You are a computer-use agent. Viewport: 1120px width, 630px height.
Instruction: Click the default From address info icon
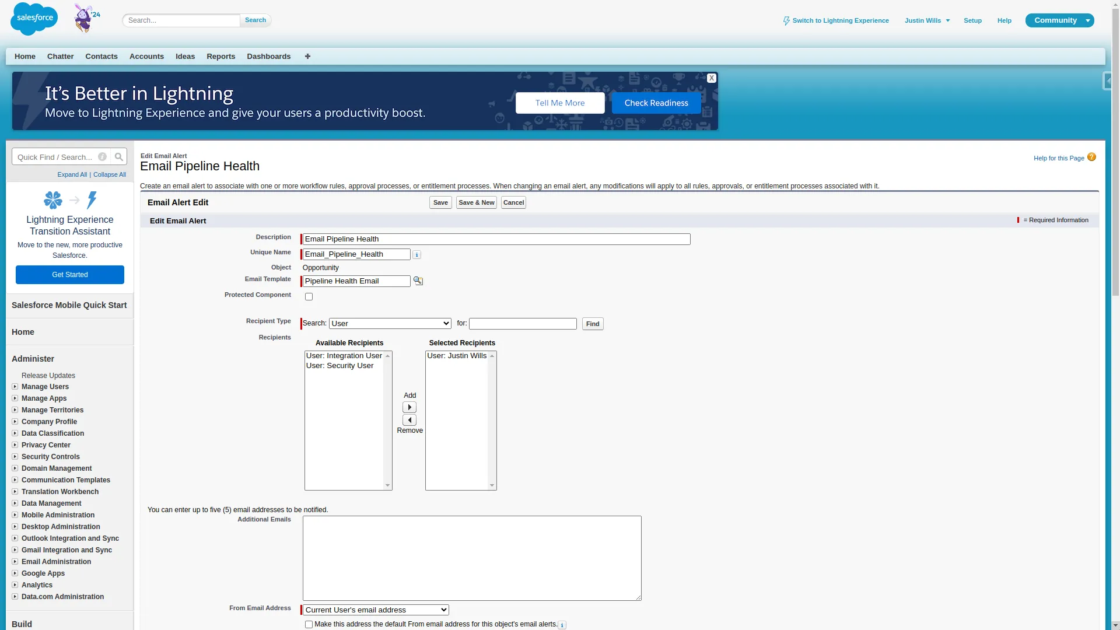coord(562,625)
